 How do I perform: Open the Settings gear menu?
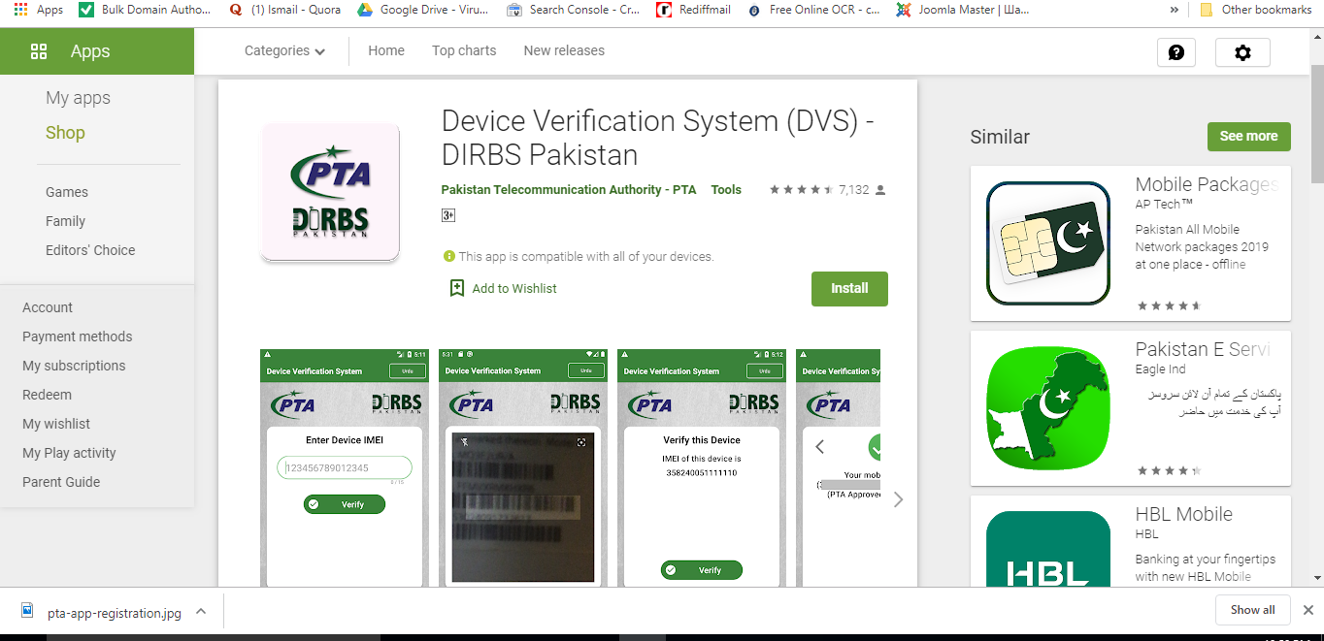(1242, 52)
